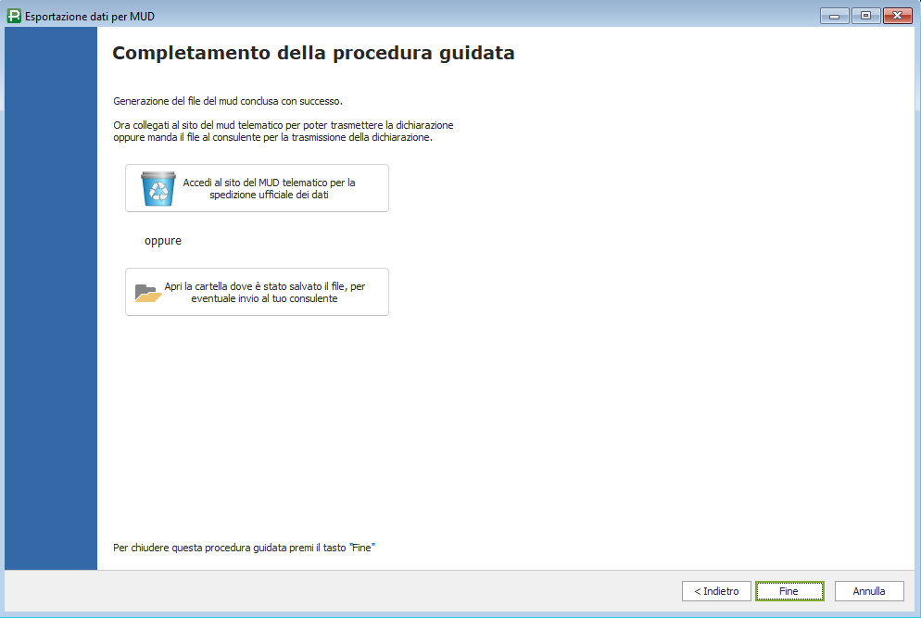Click the 'Generazione del file del mud' success message
The width and height of the screenshot is (921, 618).
[x=228, y=101]
